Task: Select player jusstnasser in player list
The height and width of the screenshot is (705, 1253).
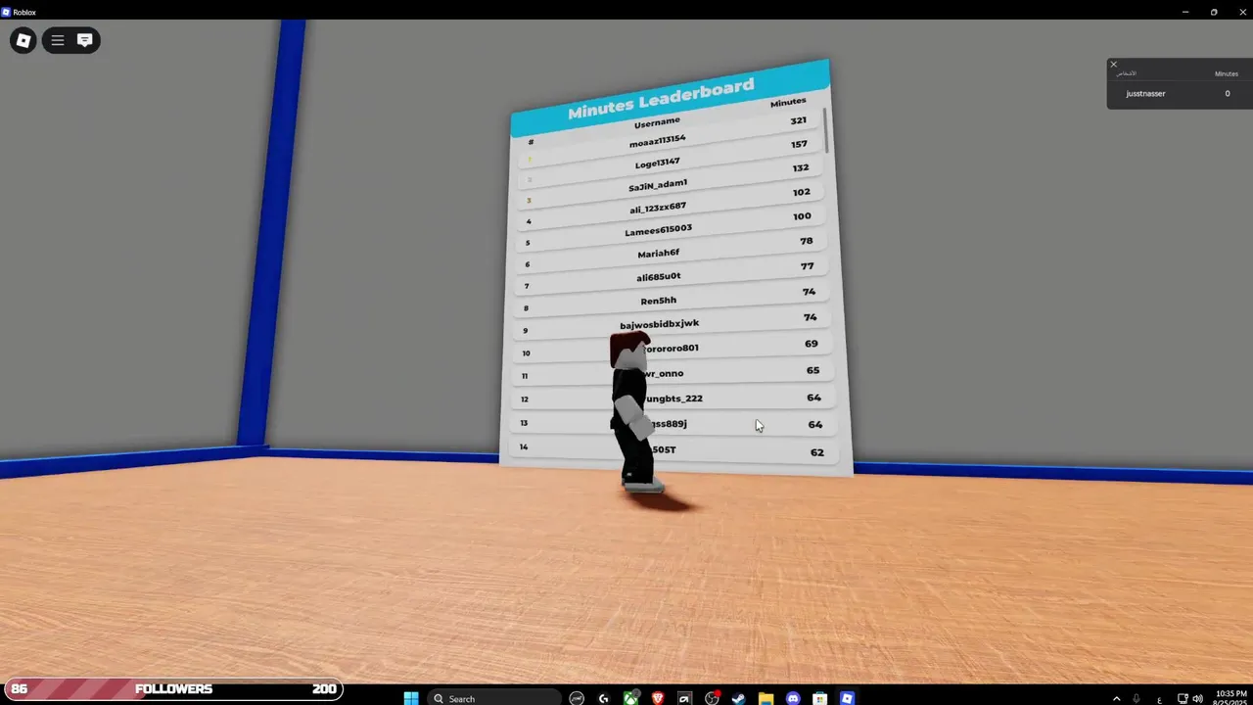Action: pyautogui.click(x=1145, y=94)
